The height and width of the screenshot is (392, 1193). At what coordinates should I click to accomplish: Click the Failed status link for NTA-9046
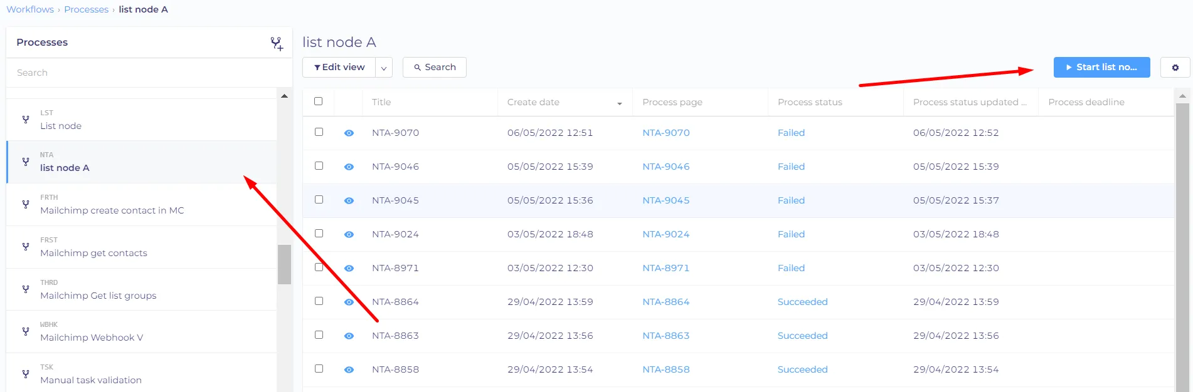pos(791,167)
